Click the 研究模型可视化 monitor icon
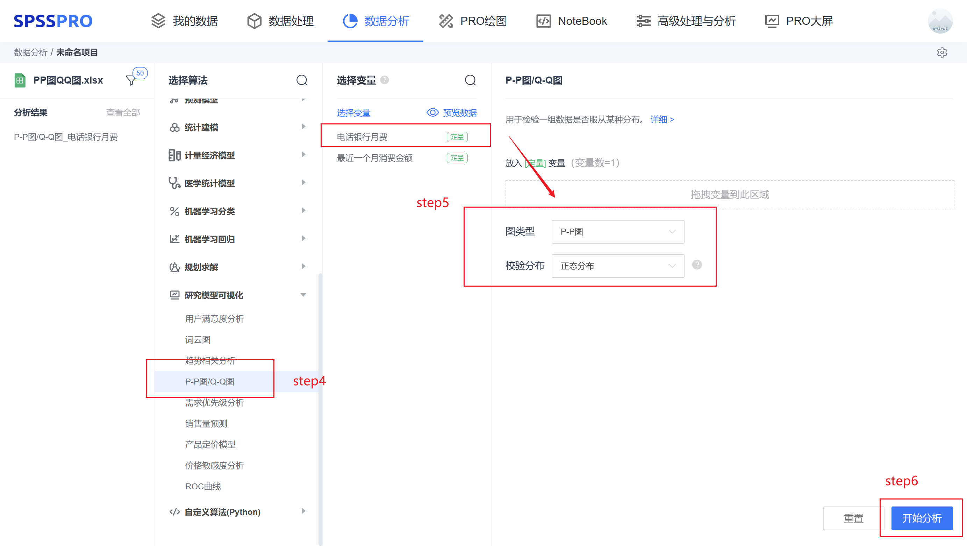967x546 pixels. tap(174, 295)
